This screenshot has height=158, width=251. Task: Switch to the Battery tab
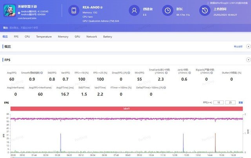pyautogui.click(x=107, y=36)
